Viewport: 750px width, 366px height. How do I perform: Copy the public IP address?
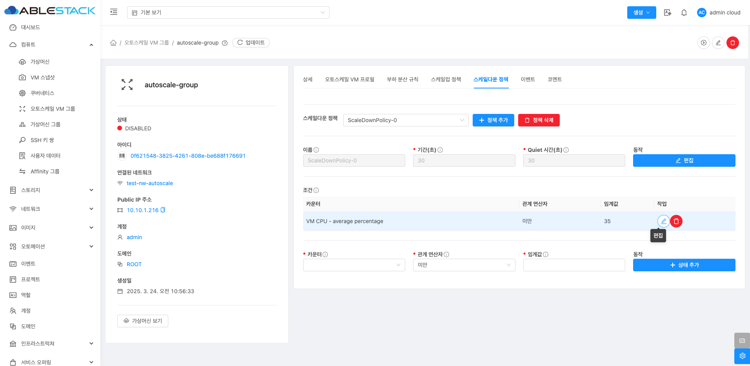pos(163,210)
